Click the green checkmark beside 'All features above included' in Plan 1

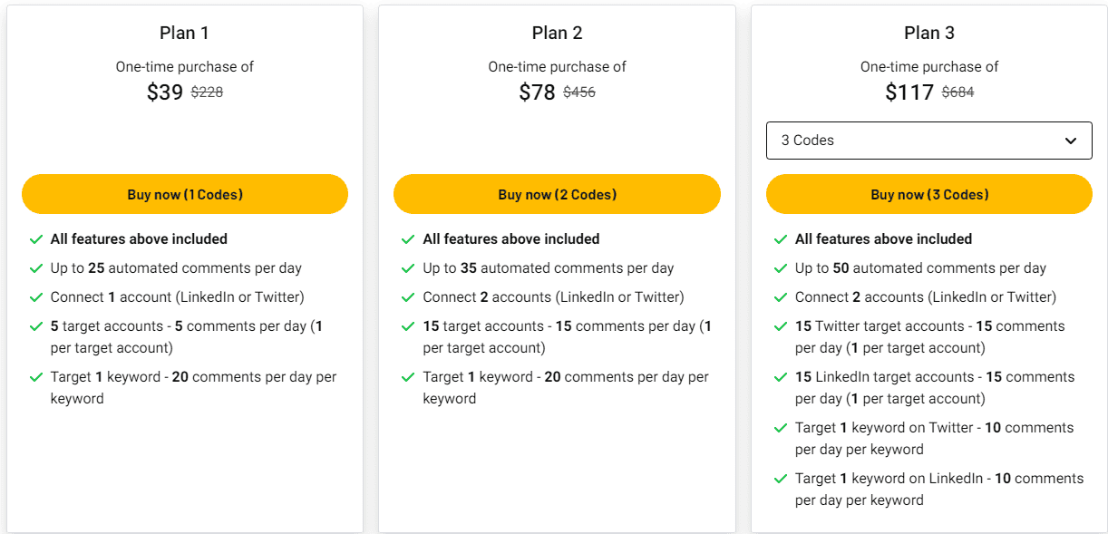coord(36,239)
